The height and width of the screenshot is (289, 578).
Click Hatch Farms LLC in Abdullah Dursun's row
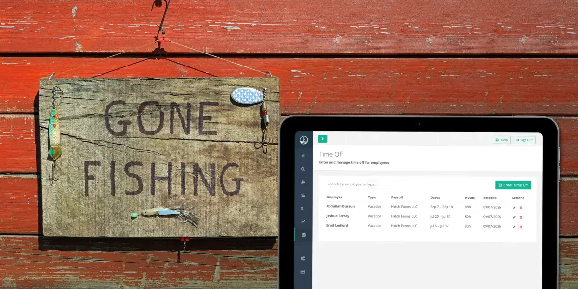[404, 207]
